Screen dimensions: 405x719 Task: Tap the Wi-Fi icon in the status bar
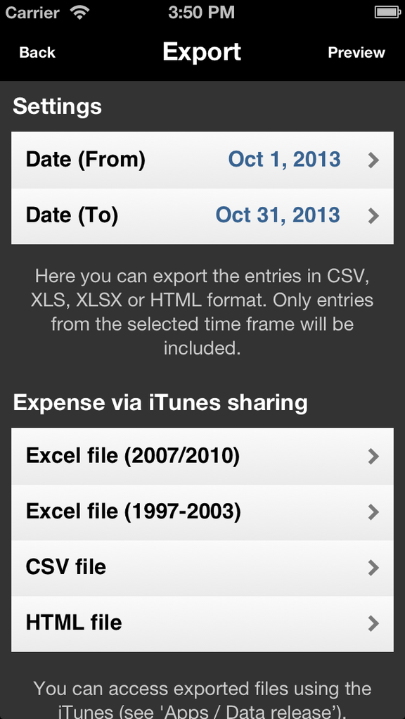79,13
